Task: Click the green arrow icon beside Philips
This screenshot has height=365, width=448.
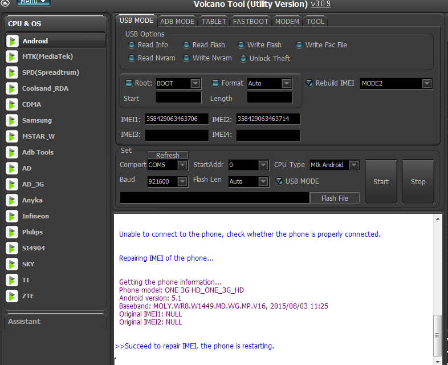Action: (x=13, y=232)
